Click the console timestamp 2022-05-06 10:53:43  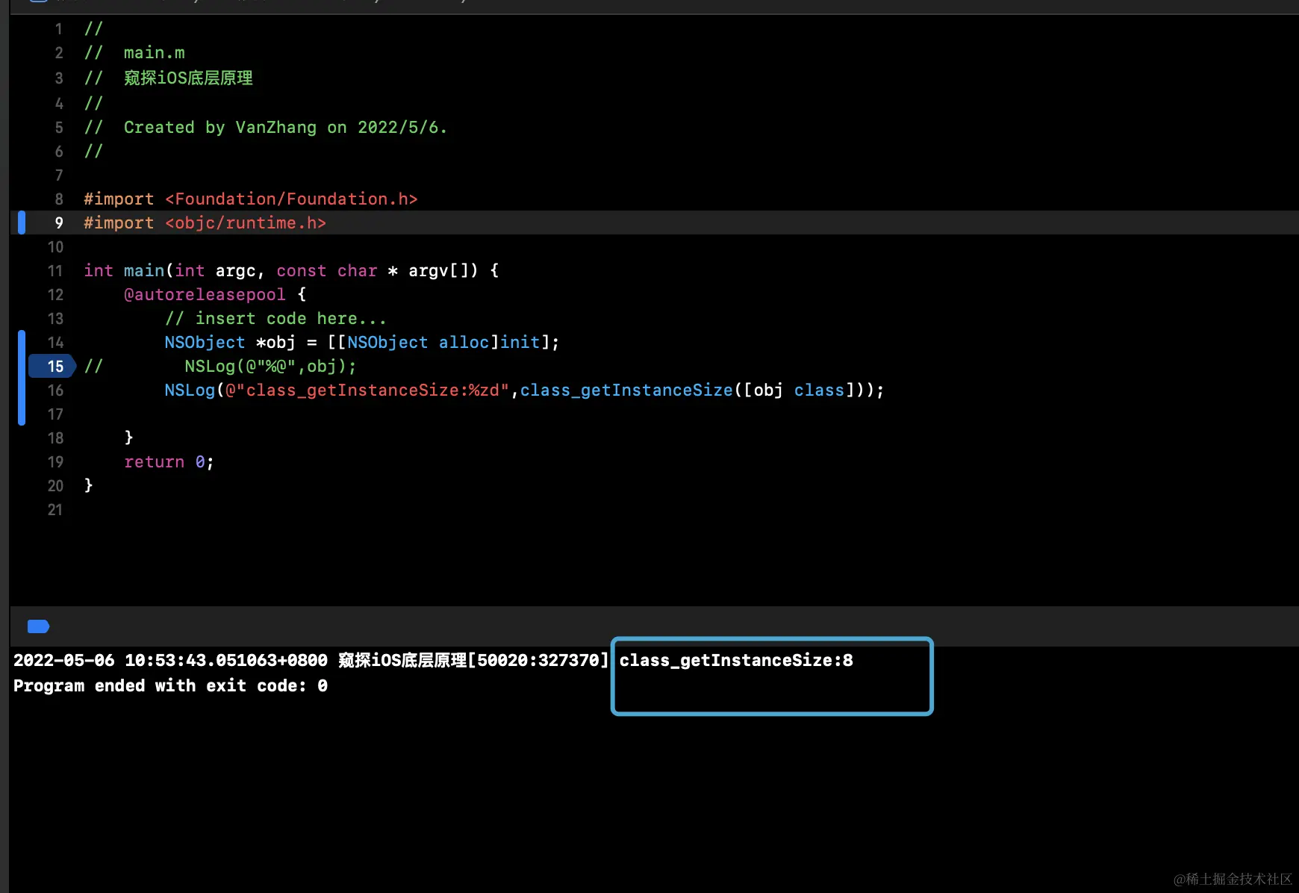coord(170,660)
